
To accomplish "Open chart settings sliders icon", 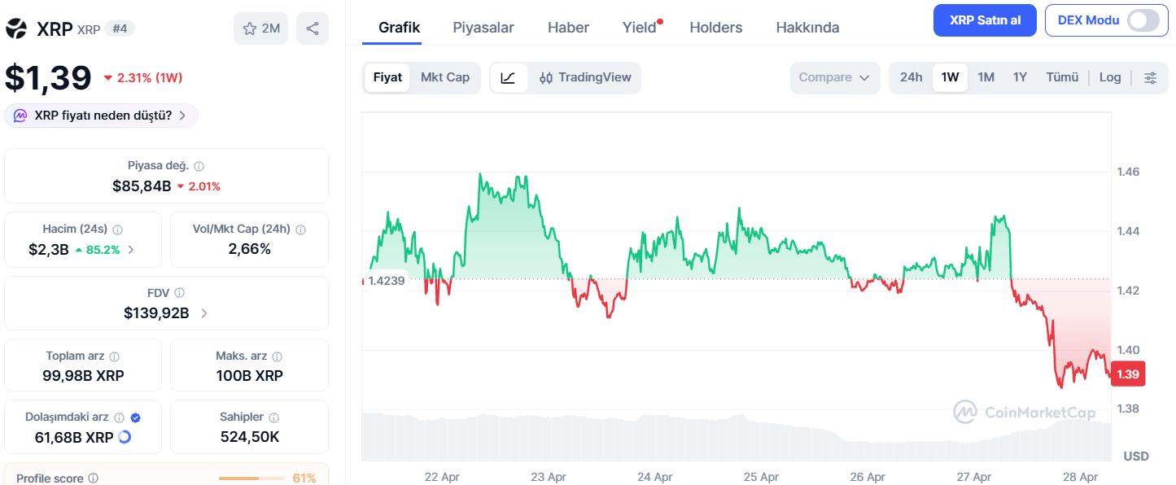I will point(1150,77).
